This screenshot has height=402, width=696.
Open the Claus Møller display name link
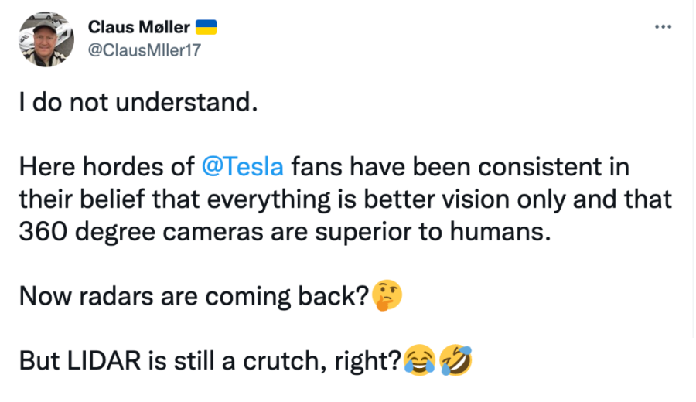tap(139, 27)
